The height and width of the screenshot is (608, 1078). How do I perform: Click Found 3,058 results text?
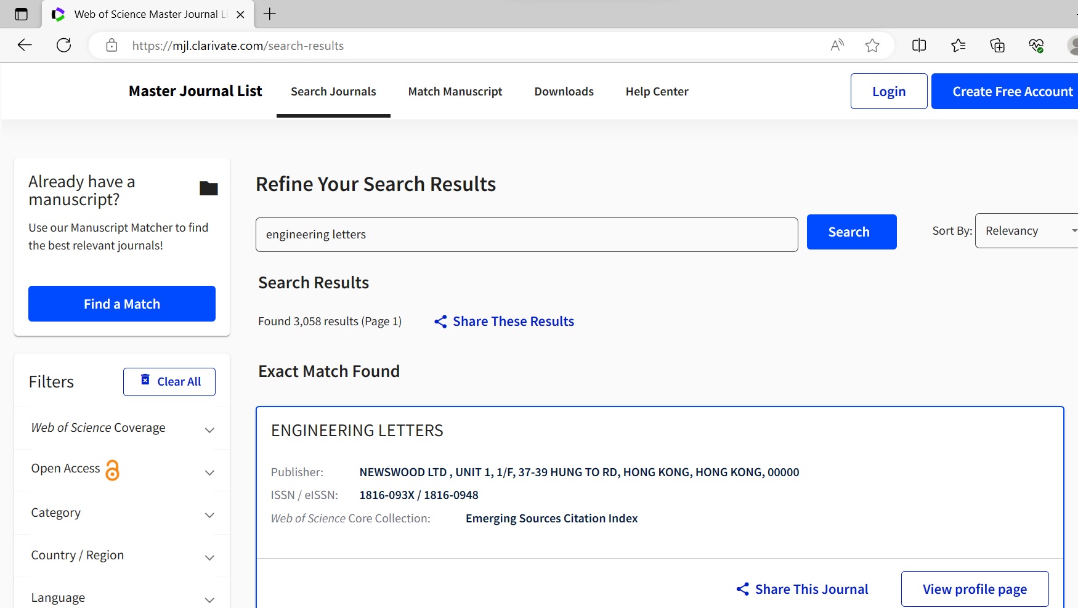tap(330, 322)
